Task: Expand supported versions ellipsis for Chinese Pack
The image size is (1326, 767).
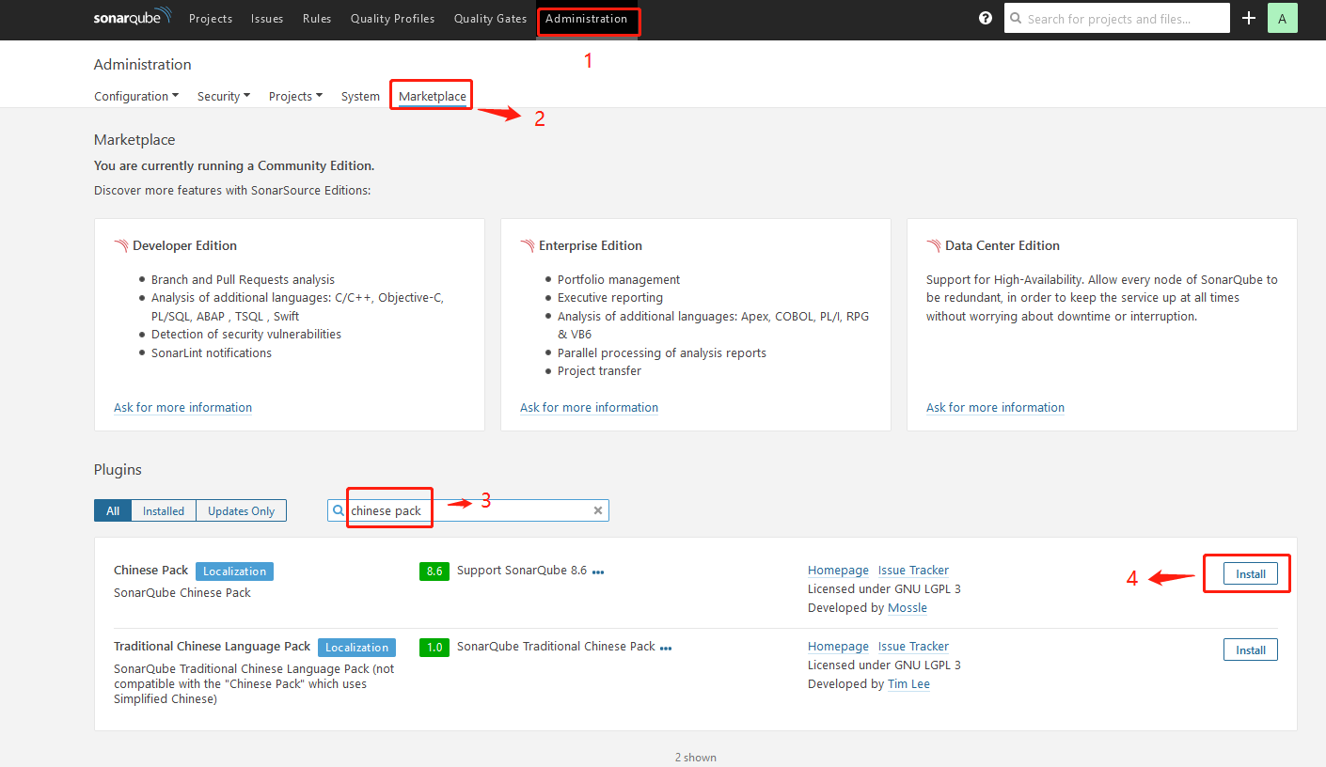Action: tap(600, 571)
